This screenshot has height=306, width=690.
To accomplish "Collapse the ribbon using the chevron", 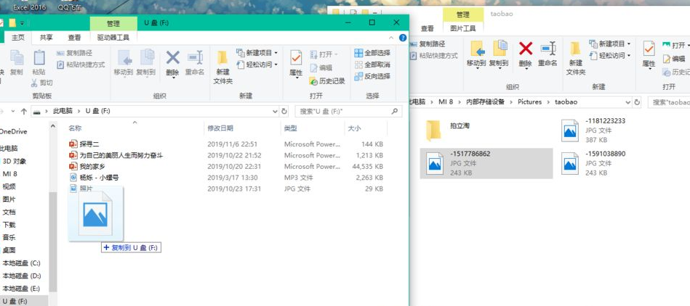I will click(396, 38).
